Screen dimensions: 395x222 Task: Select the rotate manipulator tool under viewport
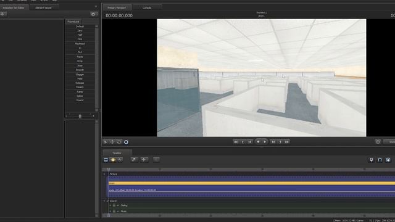pos(119,142)
